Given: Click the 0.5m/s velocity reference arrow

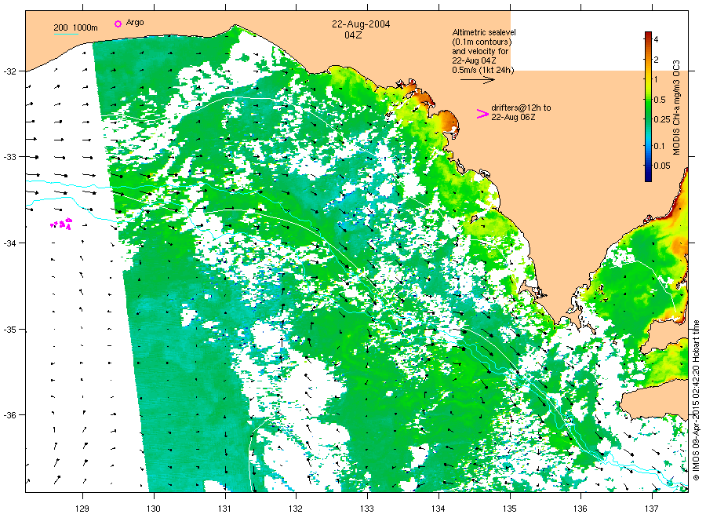Looking at the screenshot, I should 477,80.
